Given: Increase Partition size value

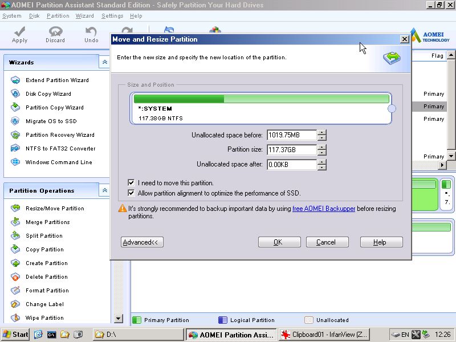Looking at the screenshot, I should 322,147.
